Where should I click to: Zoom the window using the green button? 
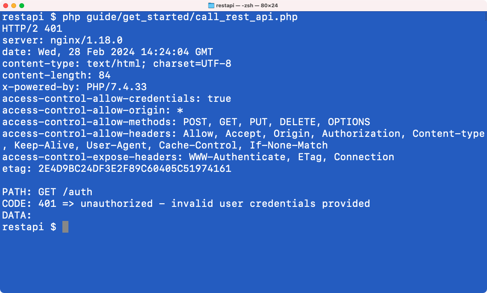point(22,6)
